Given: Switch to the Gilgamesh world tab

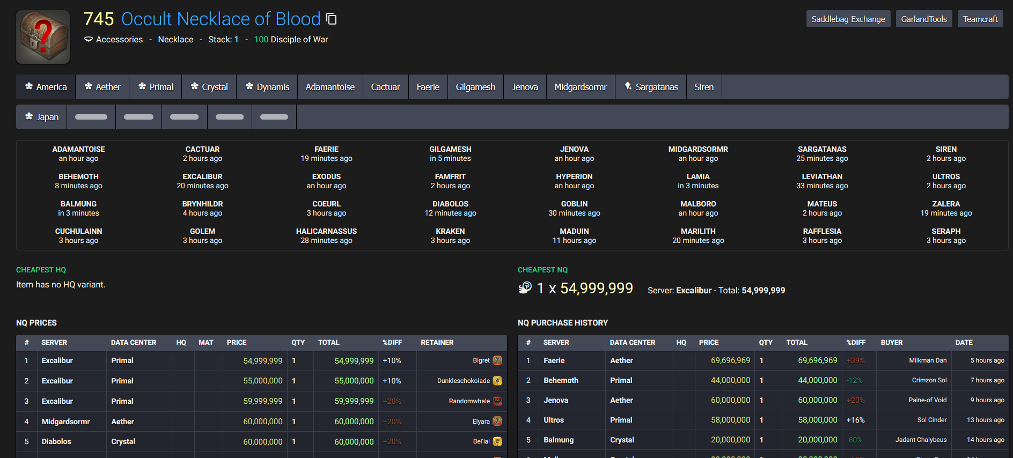Looking at the screenshot, I should click(475, 87).
